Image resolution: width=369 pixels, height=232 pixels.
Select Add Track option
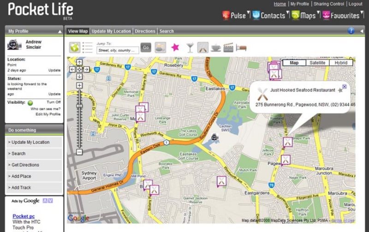pyautogui.click(x=34, y=188)
